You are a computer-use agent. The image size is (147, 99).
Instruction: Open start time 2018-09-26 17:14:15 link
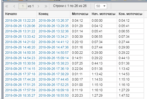coord(20,69)
